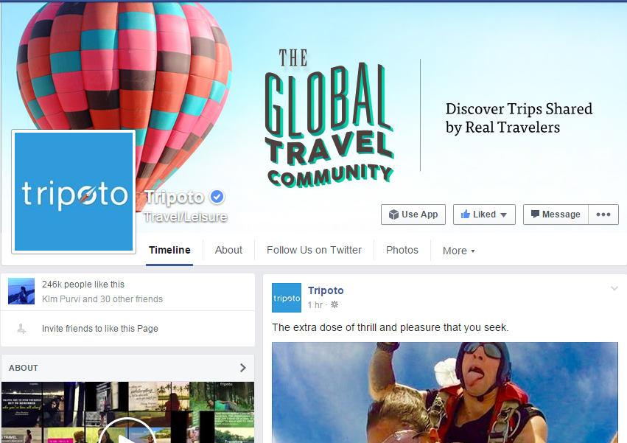Click the 1 hr post timestamp
The image size is (627, 443).
click(315, 305)
